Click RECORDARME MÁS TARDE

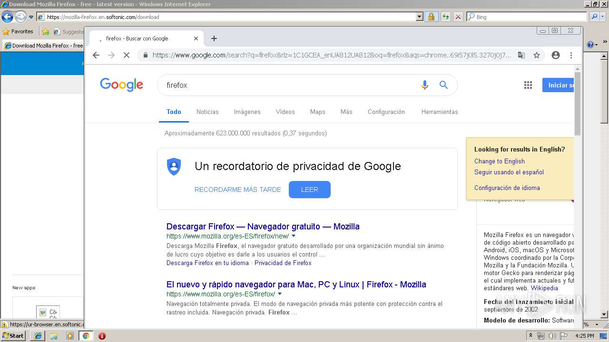click(x=238, y=190)
